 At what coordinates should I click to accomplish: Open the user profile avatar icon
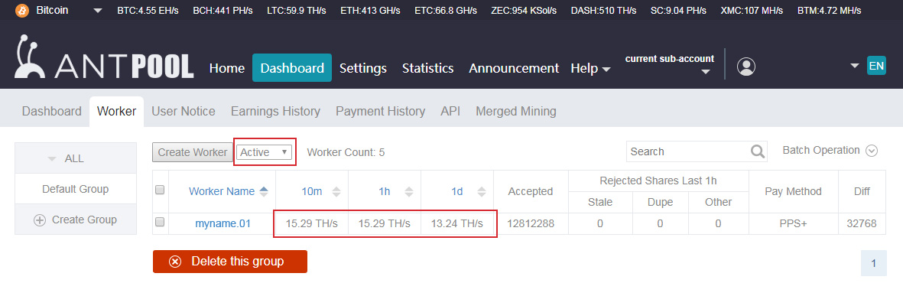tap(746, 67)
